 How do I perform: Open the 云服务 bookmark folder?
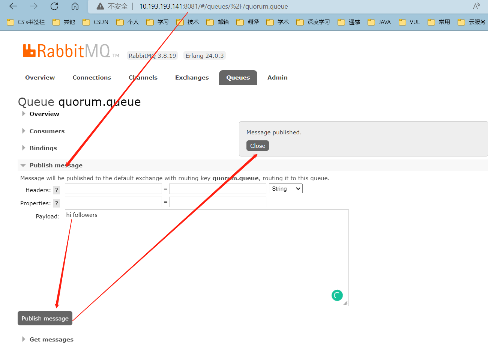(x=472, y=22)
